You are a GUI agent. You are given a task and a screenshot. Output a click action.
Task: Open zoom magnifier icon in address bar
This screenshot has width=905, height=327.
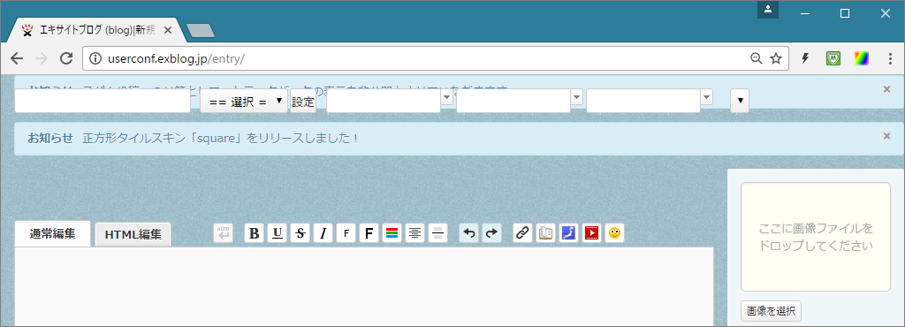(756, 58)
